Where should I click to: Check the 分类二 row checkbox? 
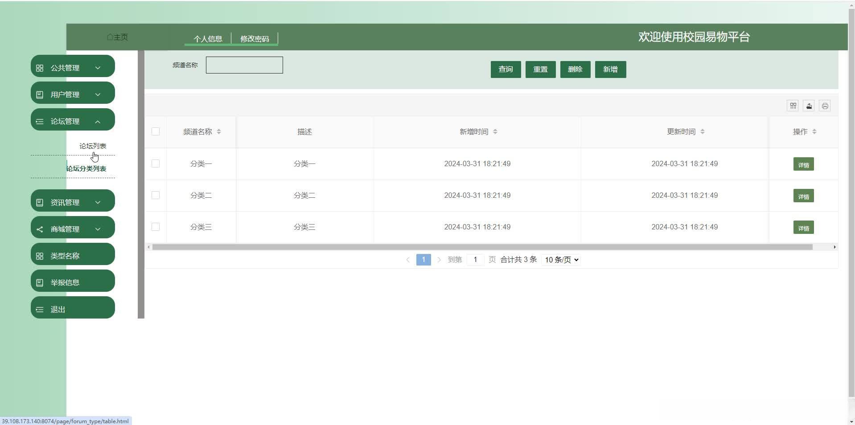pos(156,195)
